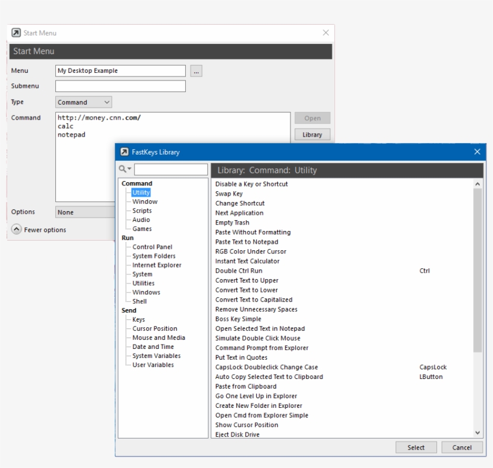The image size is (493, 468).
Task: Select Utility under the Command category
Action: pos(140,192)
